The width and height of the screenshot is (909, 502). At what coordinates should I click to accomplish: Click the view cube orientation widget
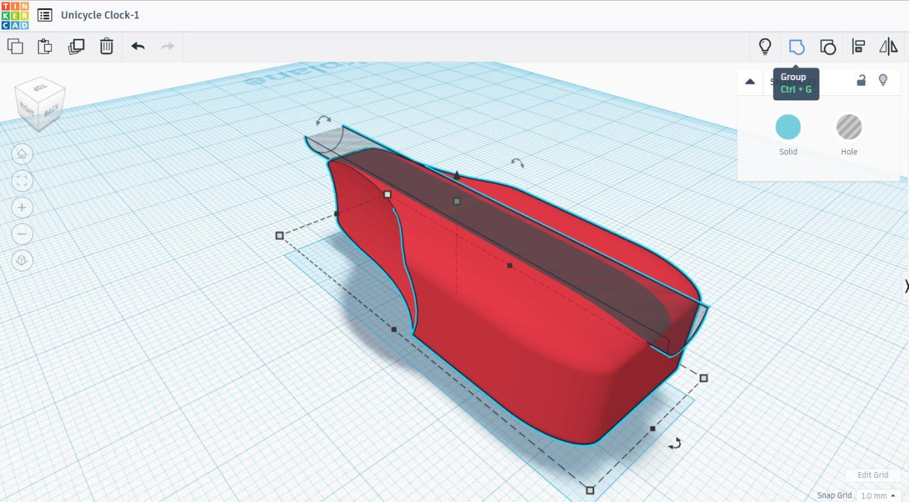(40, 104)
